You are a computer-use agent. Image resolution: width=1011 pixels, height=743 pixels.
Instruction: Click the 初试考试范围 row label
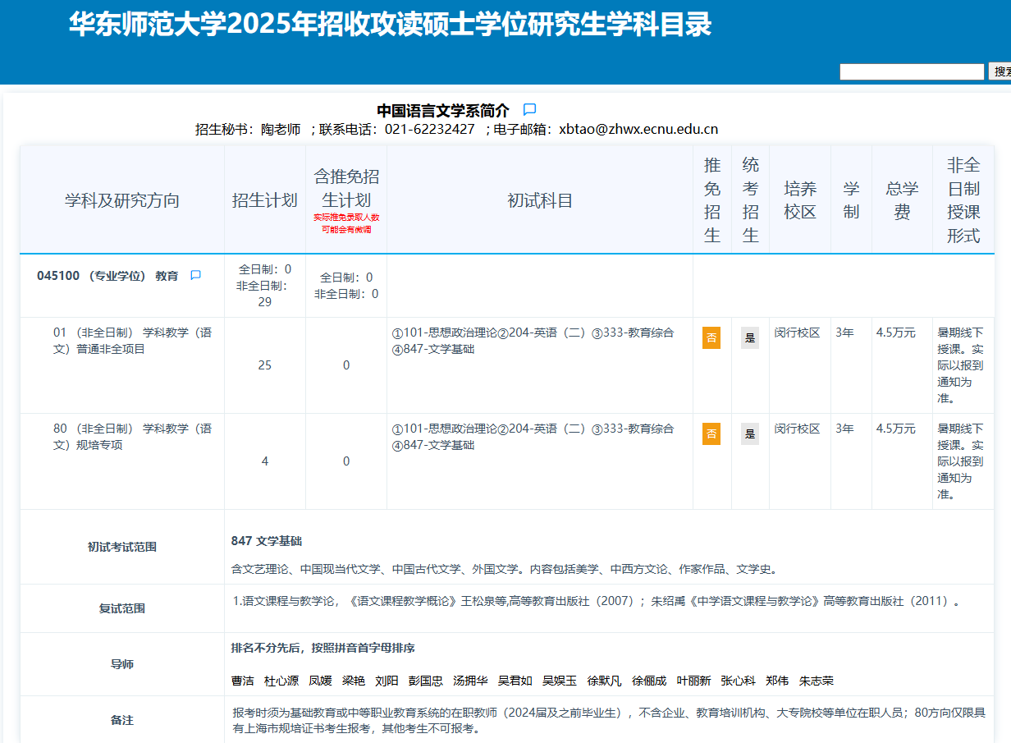tap(122, 547)
